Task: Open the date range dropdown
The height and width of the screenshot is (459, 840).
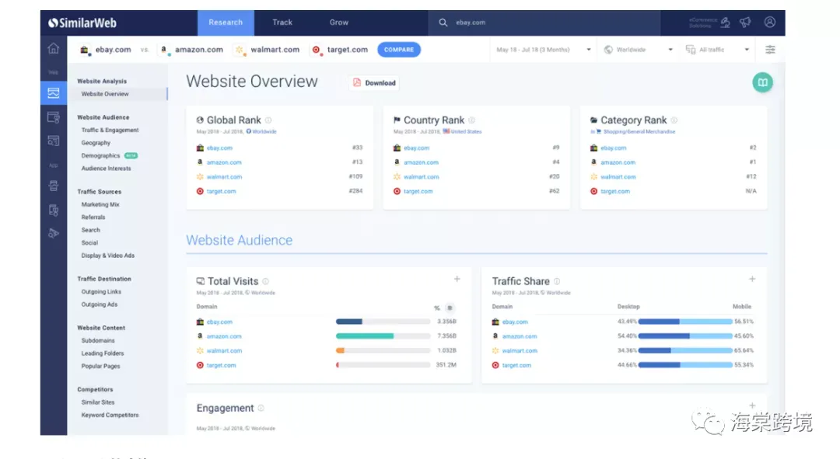Action: pos(543,50)
